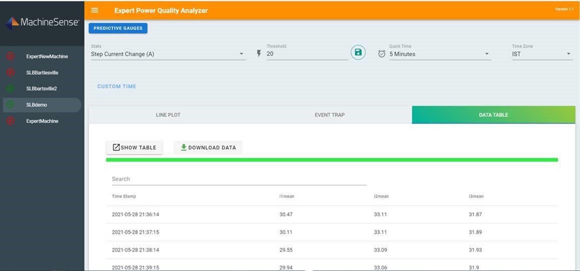Open the Stats dropdown Step Current Change (A)

(x=168, y=54)
